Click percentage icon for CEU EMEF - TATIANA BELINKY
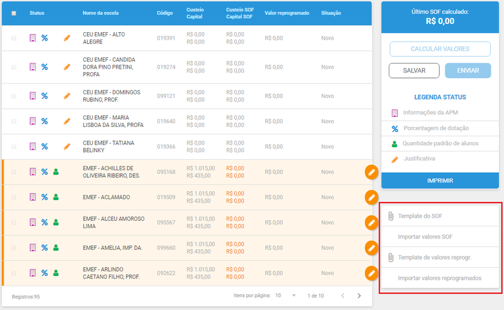 tap(44, 147)
